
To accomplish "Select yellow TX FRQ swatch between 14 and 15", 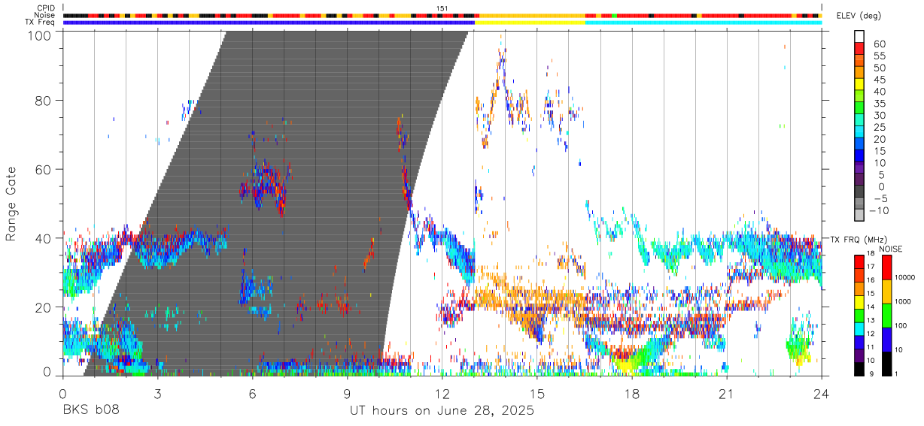I will (859, 301).
